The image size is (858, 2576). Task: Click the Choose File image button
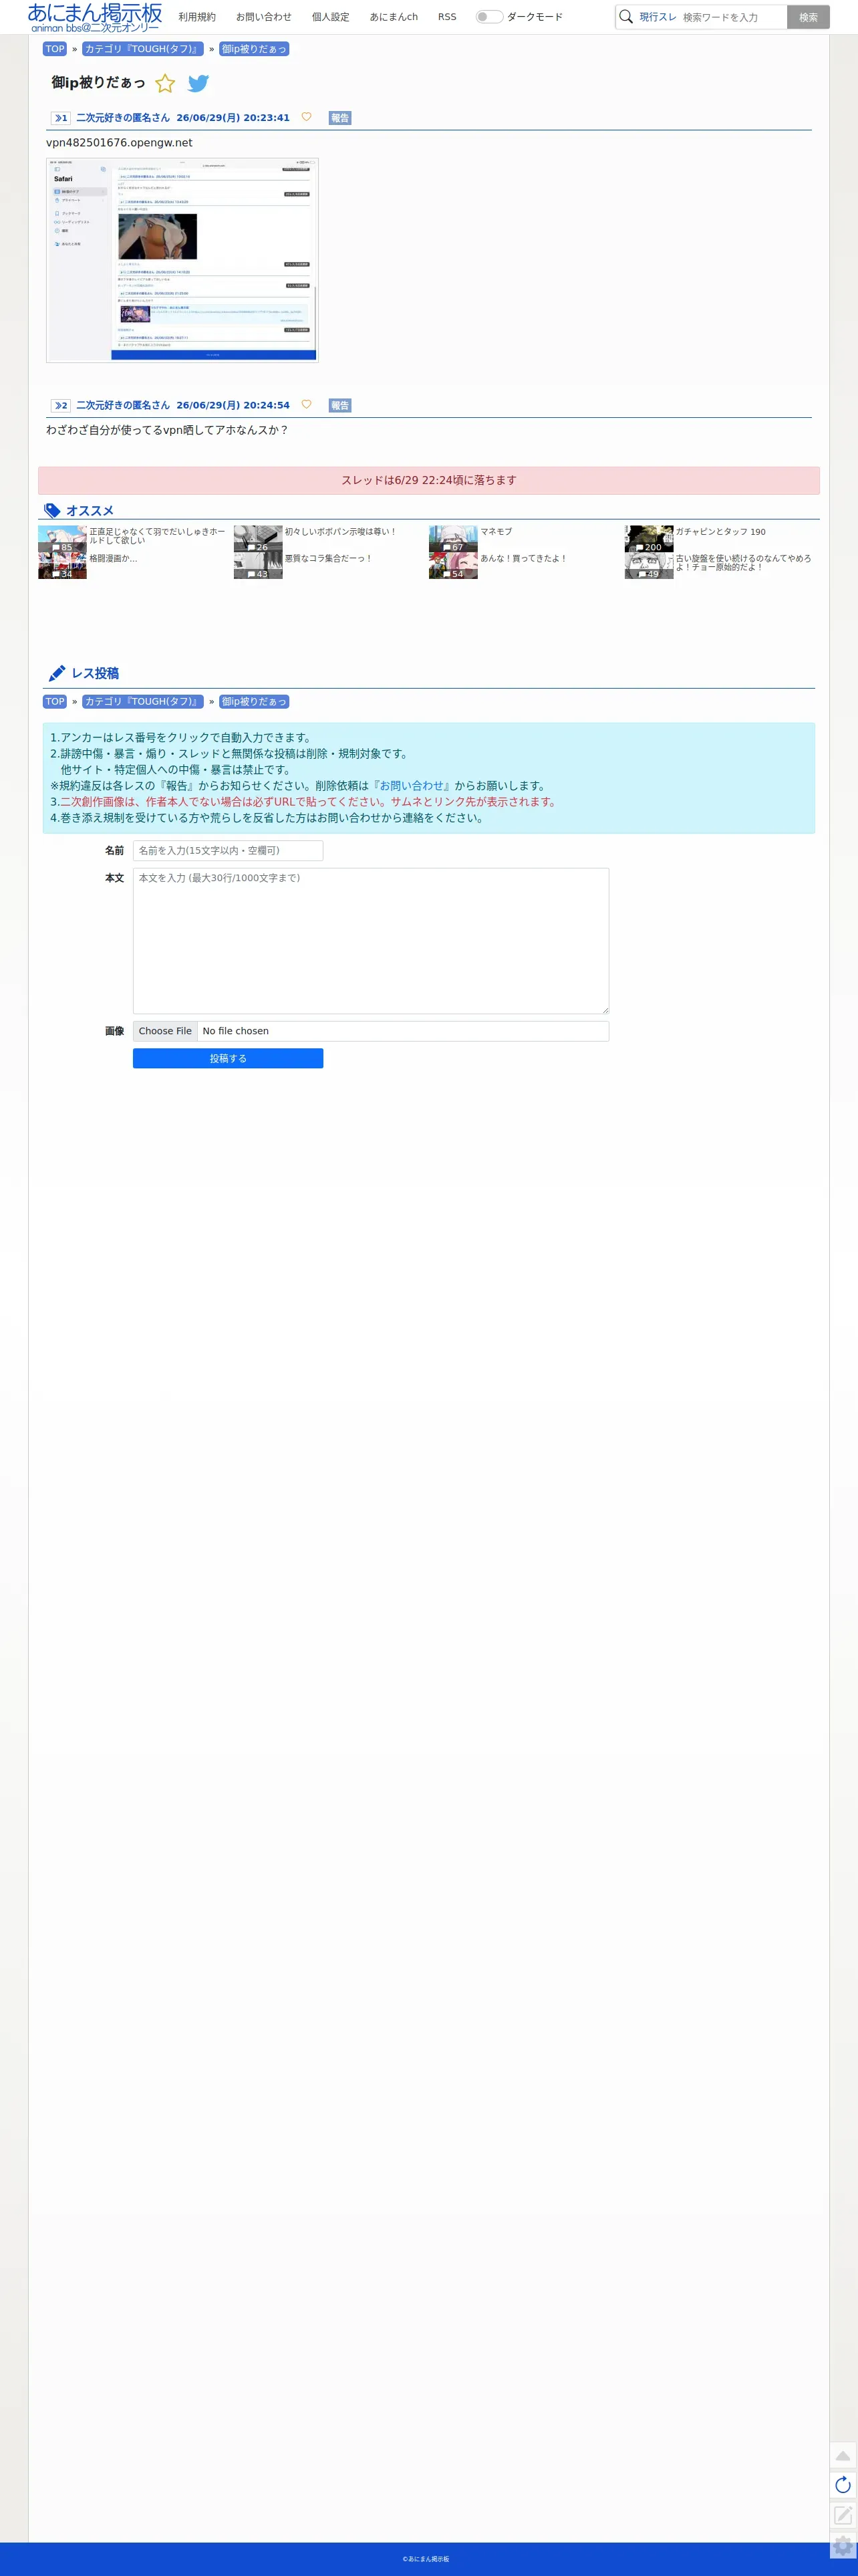click(x=165, y=1031)
